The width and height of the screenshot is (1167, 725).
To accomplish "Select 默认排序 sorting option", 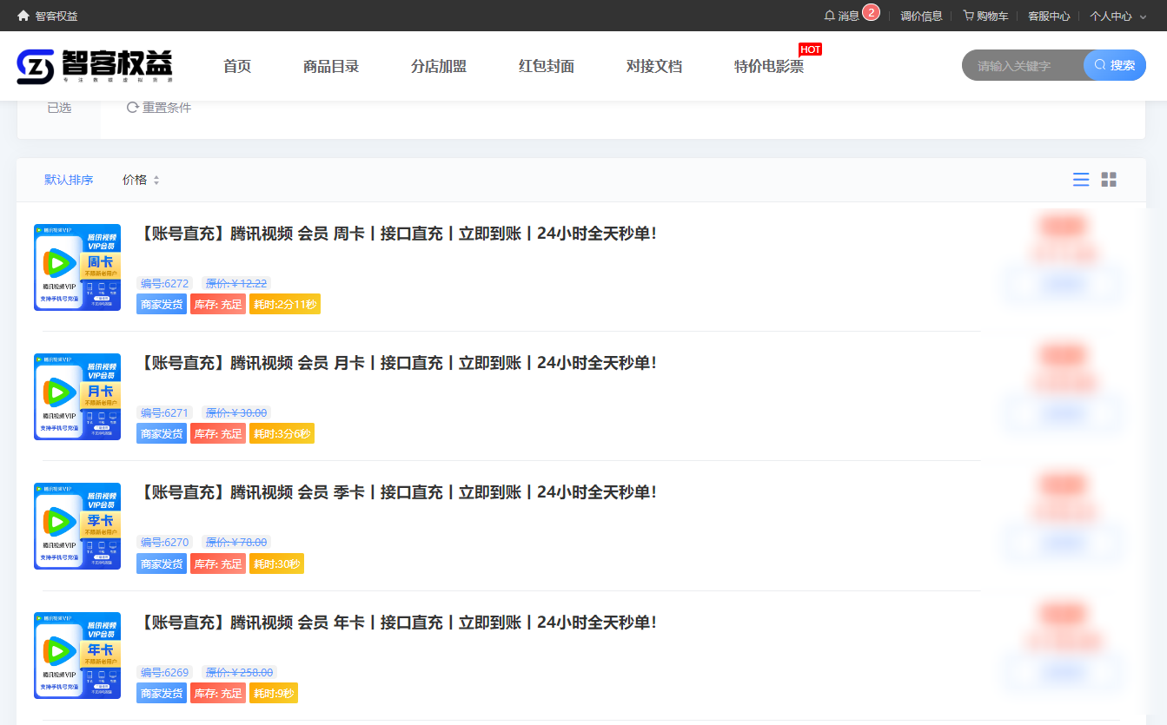I will tap(69, 180).
